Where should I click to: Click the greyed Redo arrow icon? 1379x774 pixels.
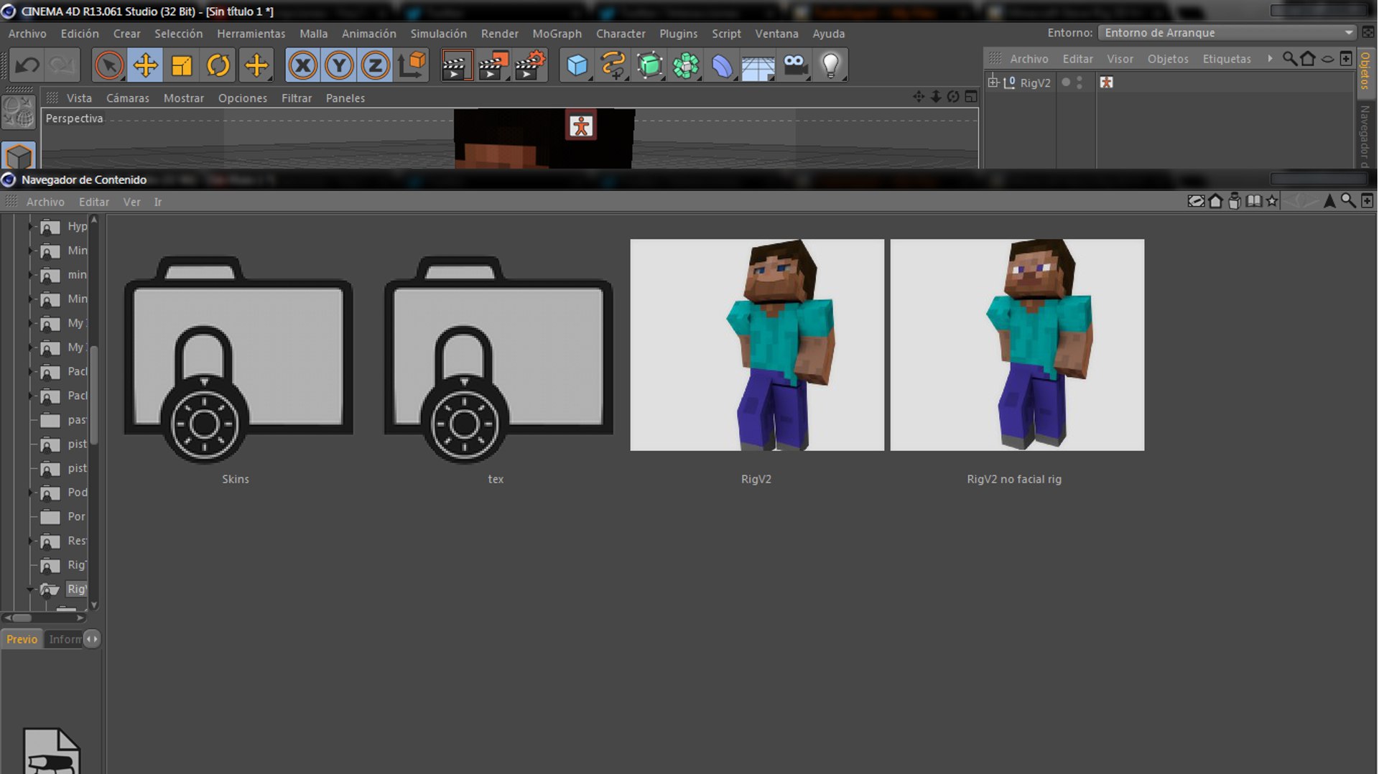tap(62, 65)
